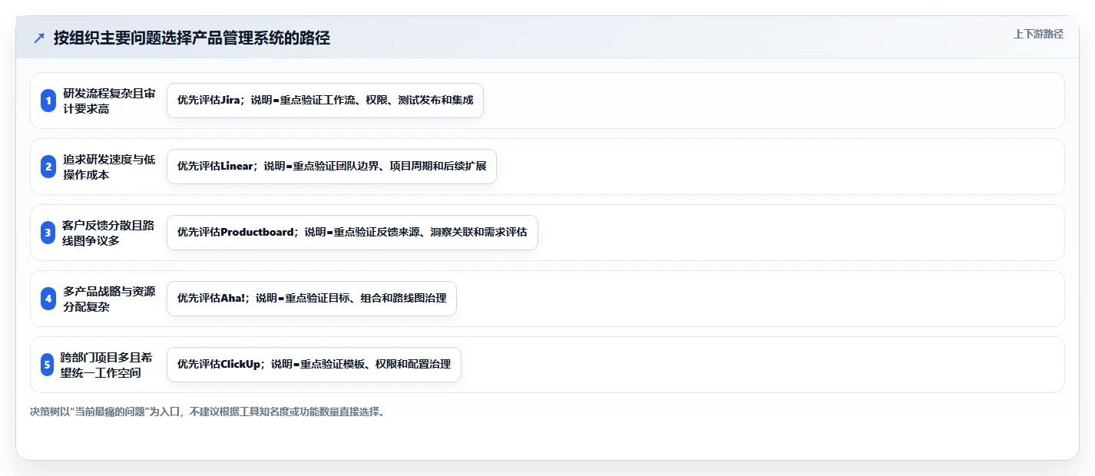Click the 跨部门项目多且希望统一工作空间 label
This screenshot has height=476, width=1095.
(x=107, y=365)
